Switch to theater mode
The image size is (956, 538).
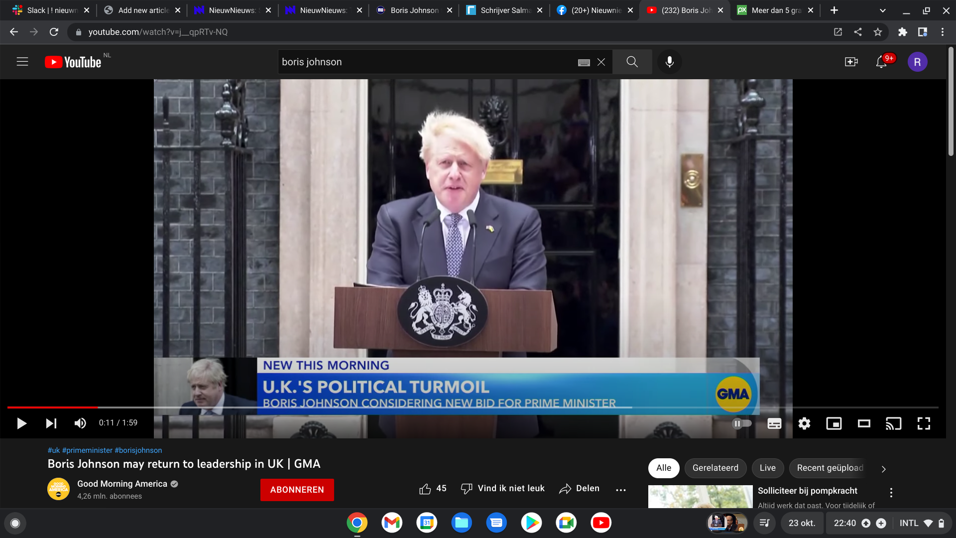point(864,423)
